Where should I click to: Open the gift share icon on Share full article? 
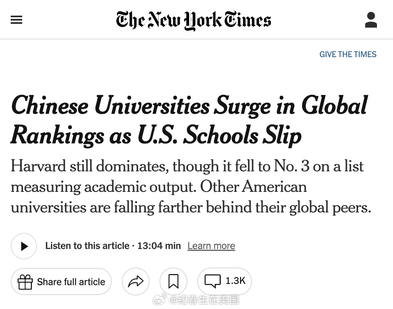[x=25, y=281]
